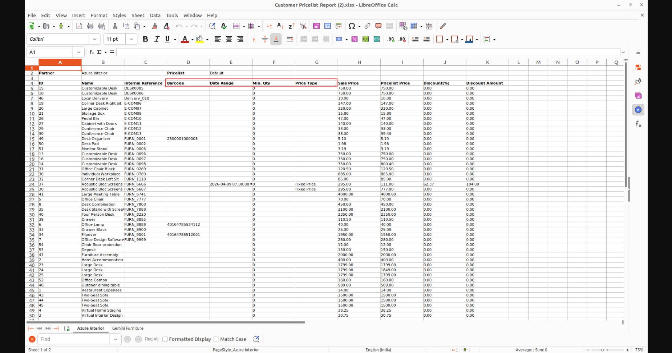This screenshot has height=353, width=672.
Task: Click the Insert Chart icon
Action: tap(327, 26)
